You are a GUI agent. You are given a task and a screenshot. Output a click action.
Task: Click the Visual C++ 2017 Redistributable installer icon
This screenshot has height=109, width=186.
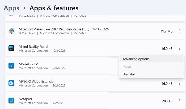[x=11, y=31]
